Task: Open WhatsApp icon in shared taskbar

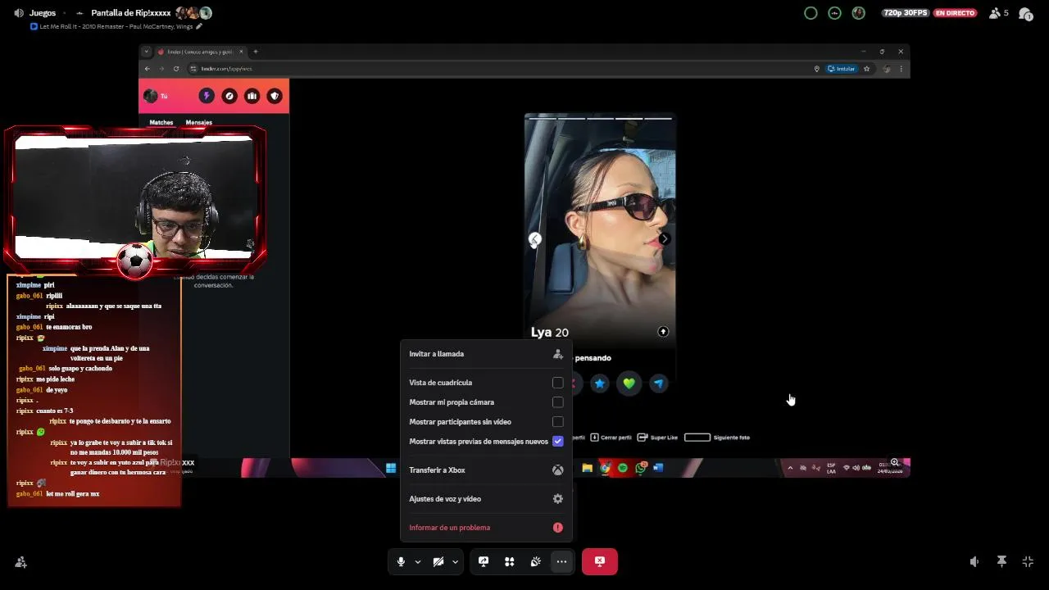Action: point(641,469)
